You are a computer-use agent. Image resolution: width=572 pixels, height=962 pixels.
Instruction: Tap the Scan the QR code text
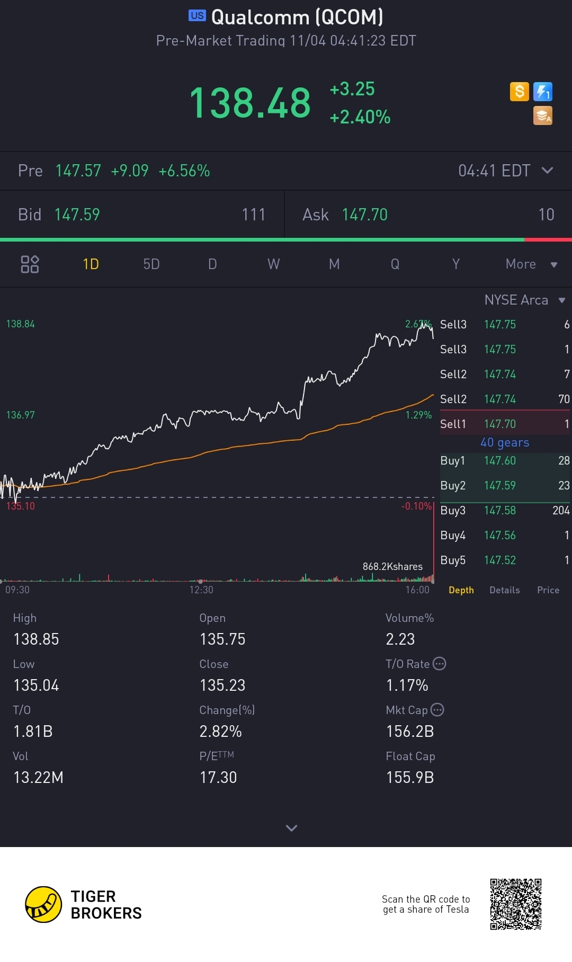426,904
